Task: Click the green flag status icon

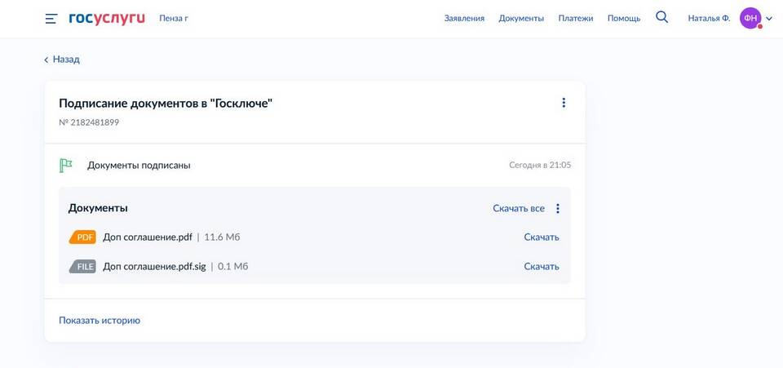Action: tap(66, 166)
